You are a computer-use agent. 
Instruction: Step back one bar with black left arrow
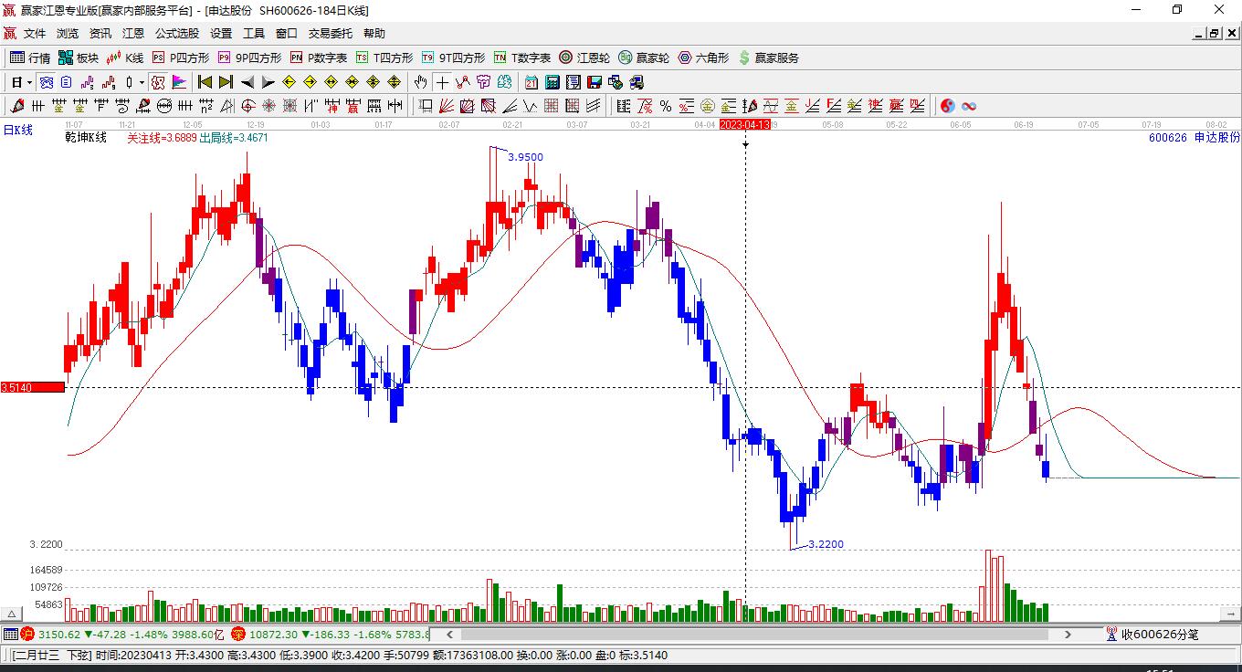(247, 82)
